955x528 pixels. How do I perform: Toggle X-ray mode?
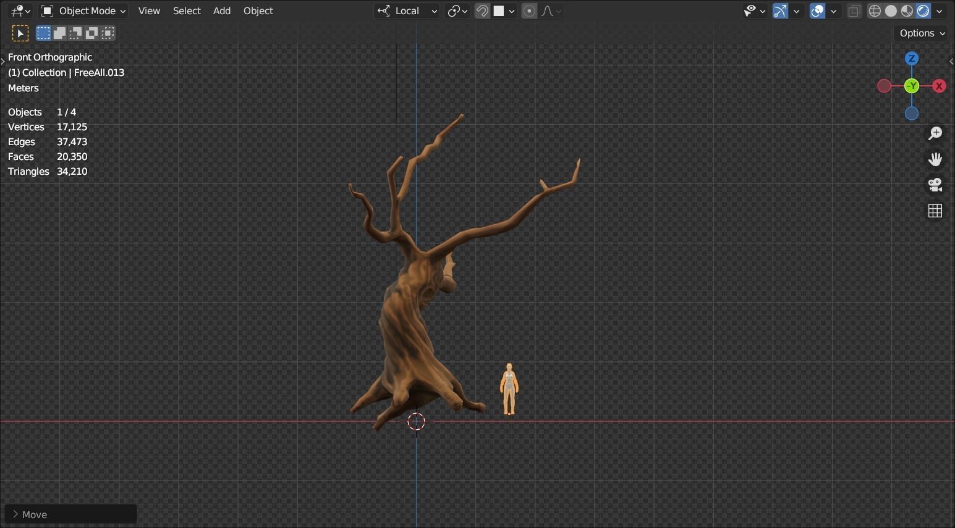(854, 10)
